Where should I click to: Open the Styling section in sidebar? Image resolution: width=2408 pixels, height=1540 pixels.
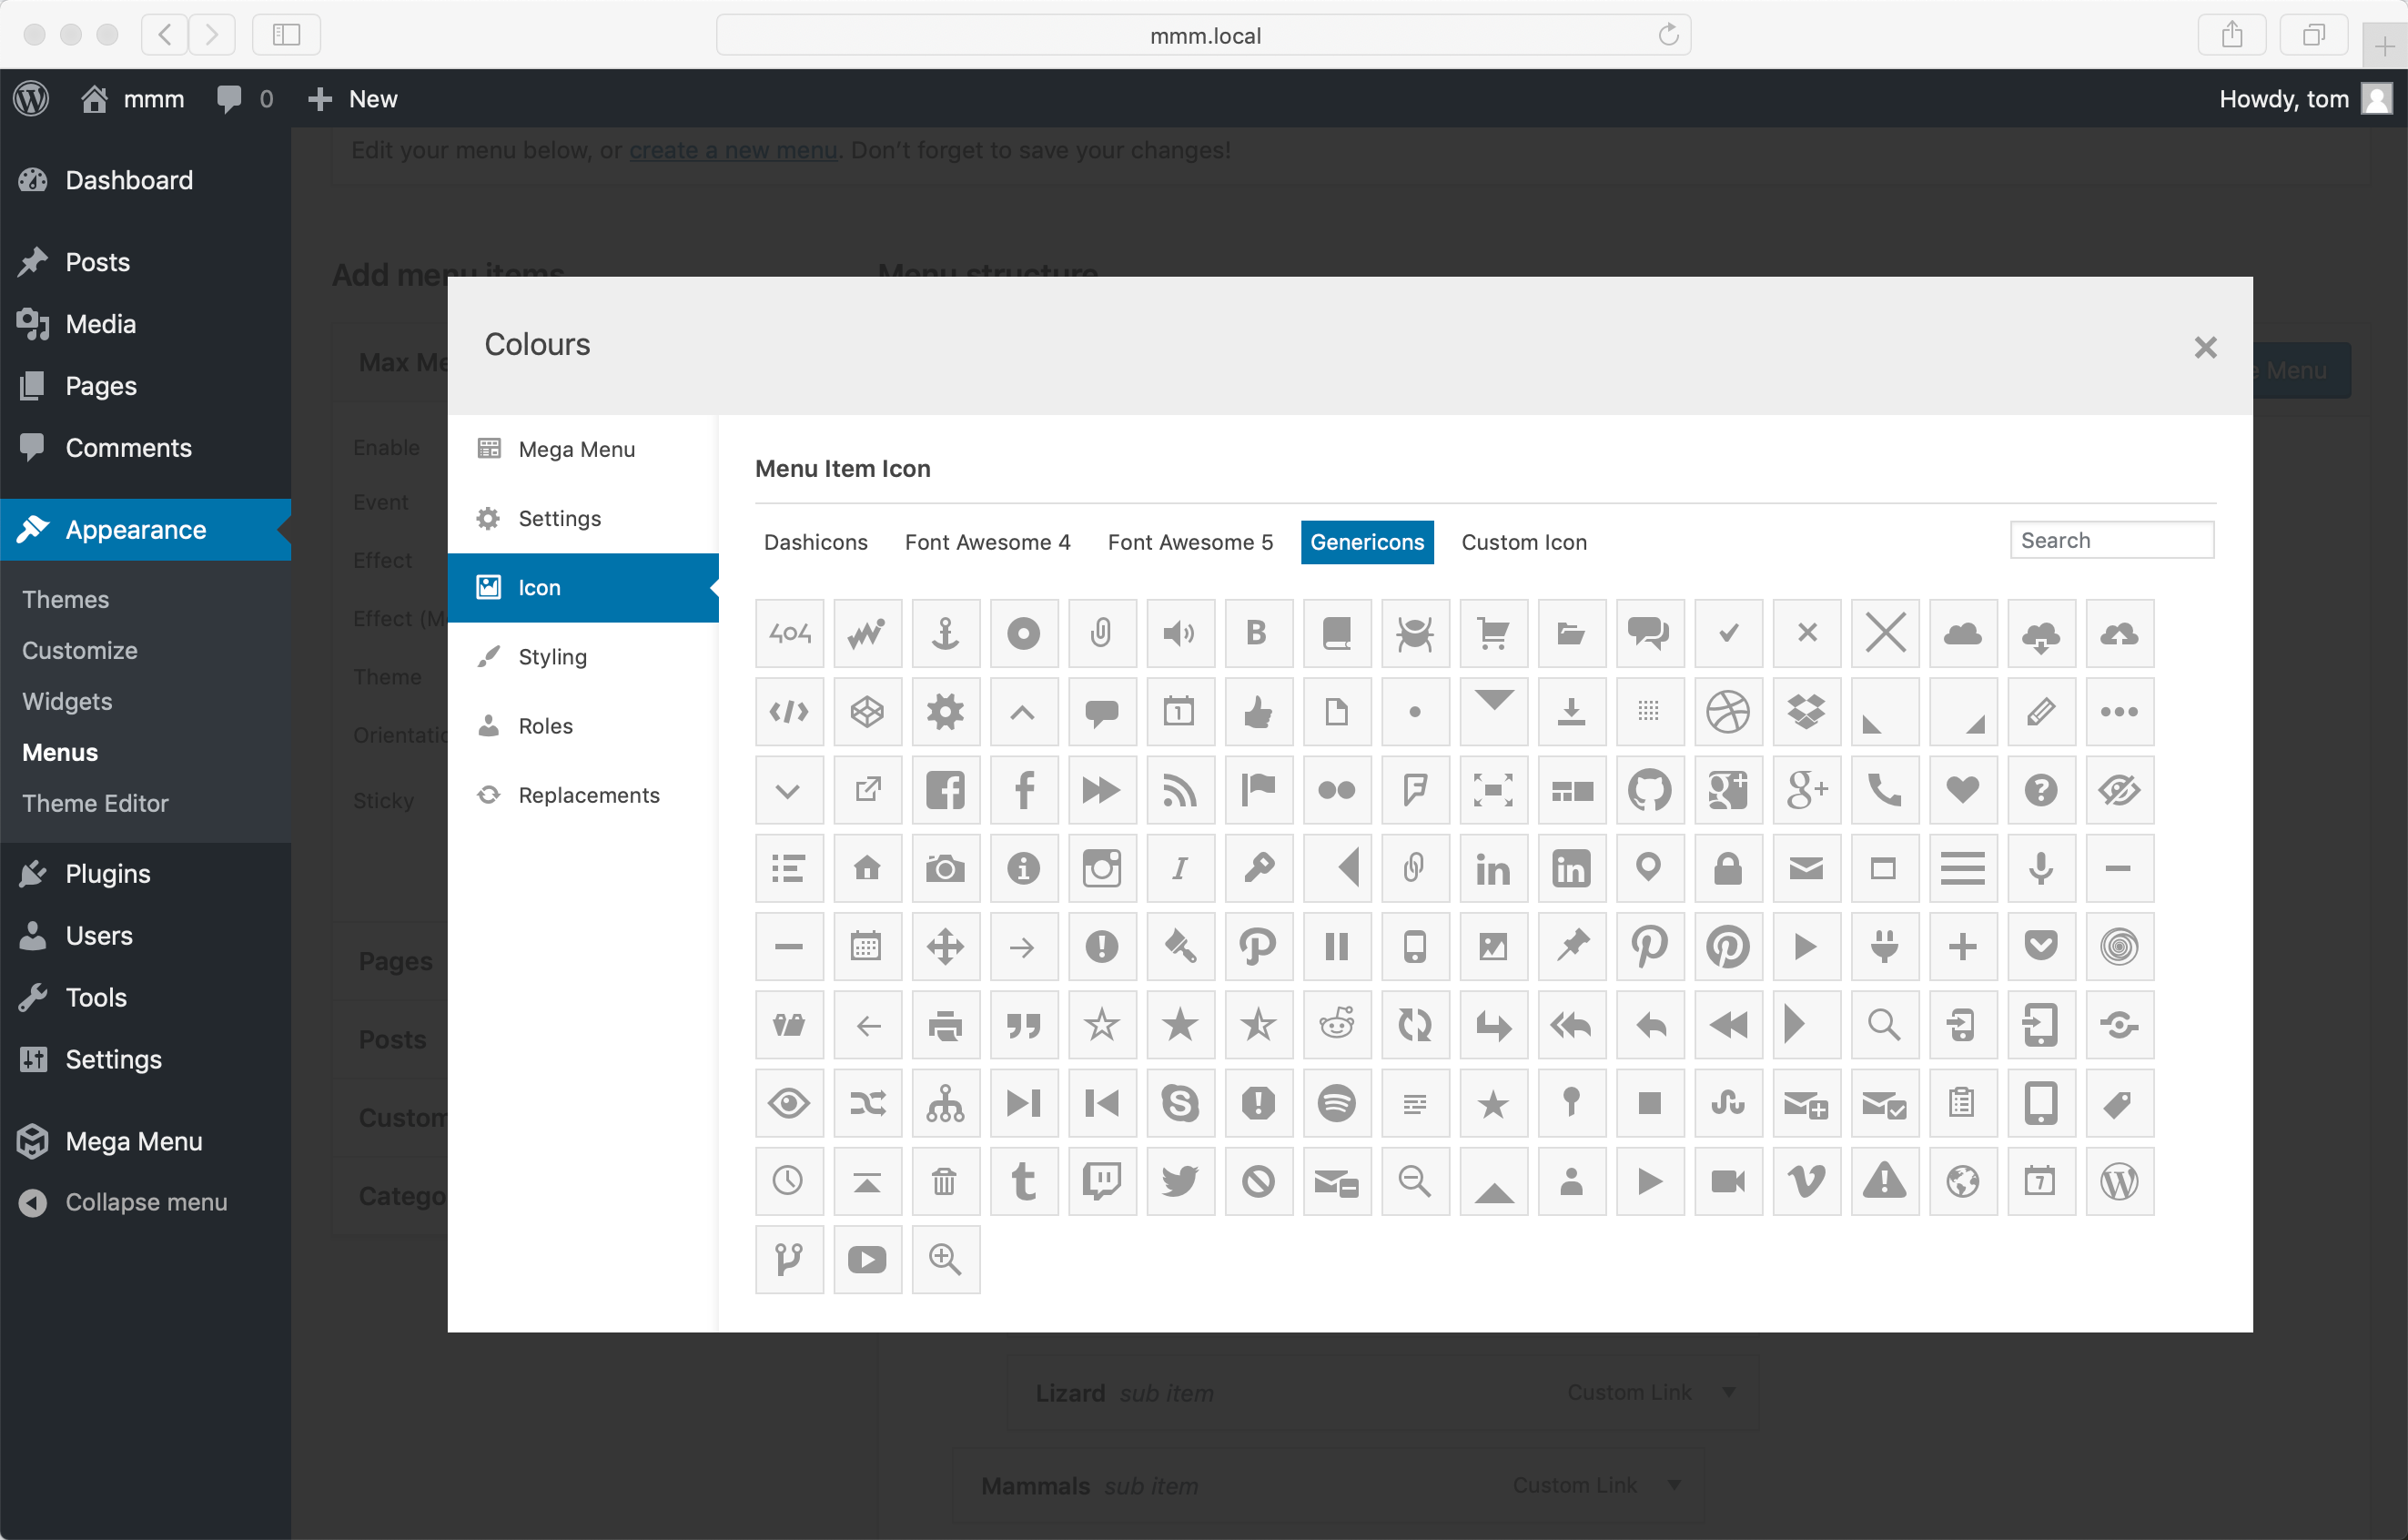(552, 657)
